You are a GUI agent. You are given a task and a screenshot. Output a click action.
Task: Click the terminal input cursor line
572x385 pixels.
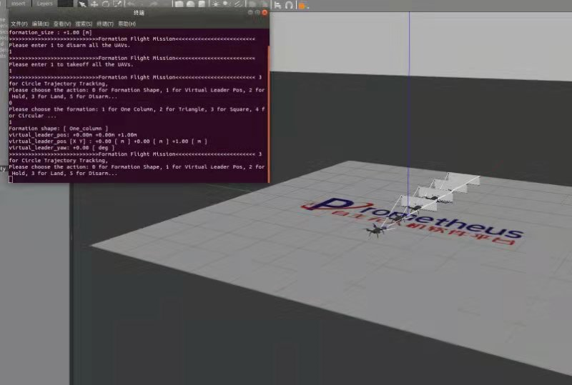11,179
